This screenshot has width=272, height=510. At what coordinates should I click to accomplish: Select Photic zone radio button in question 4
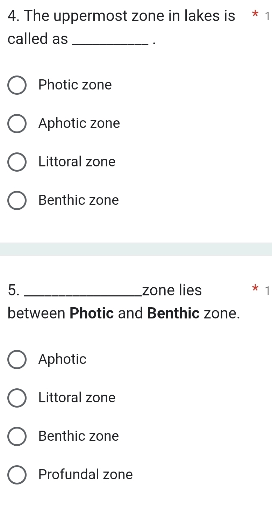coord(17,85)
